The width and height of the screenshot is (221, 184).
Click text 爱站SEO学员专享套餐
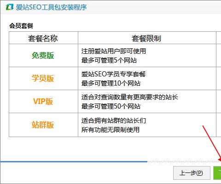point(113,74)
